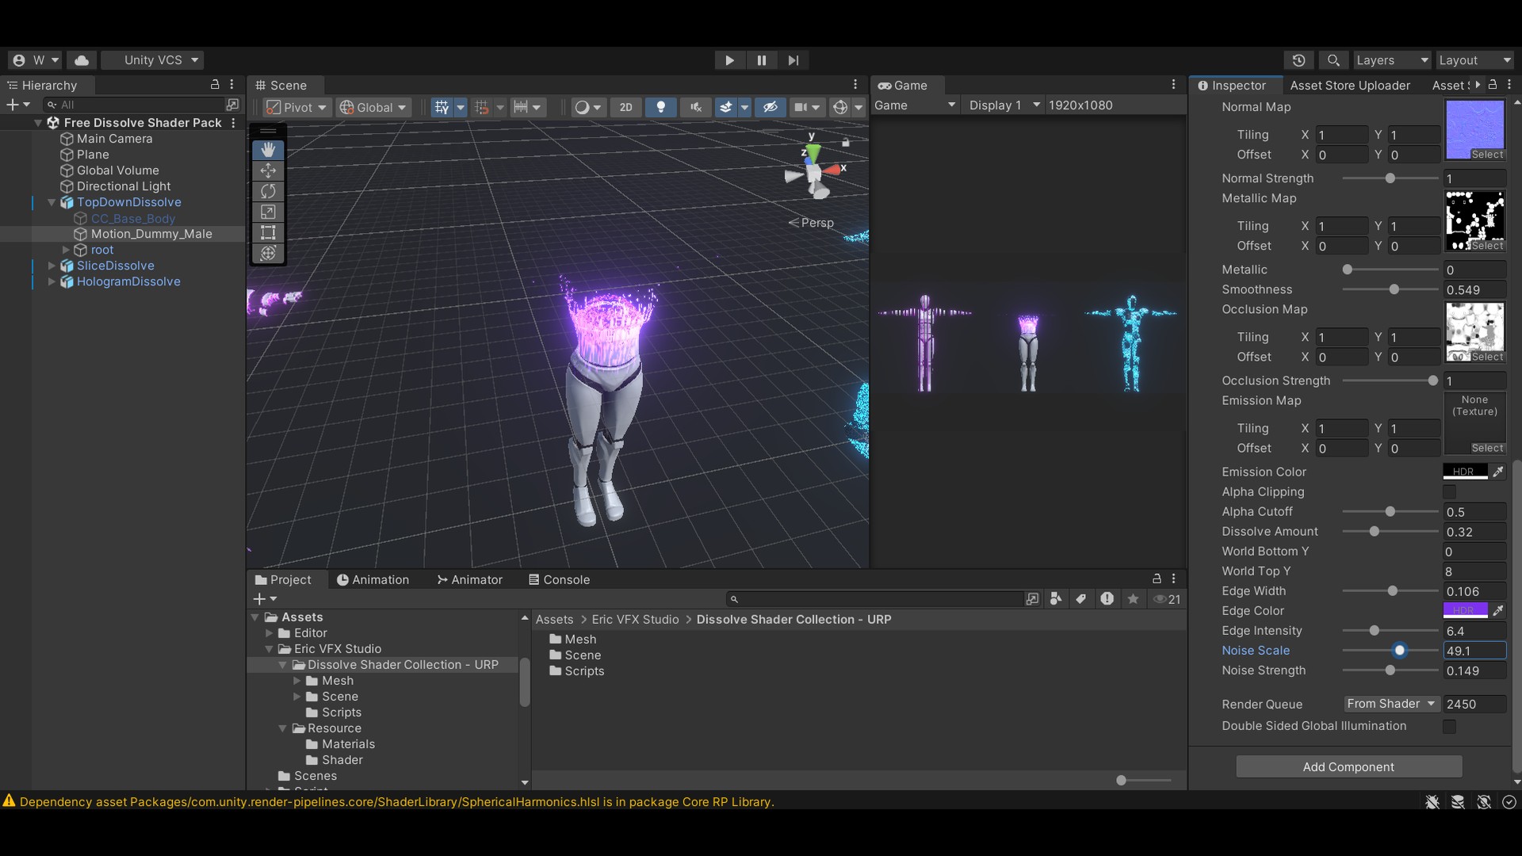Viewport: 1522px width, 856px height.
Task: Click the Search by Label tag icon
Action: coord(1080,599)
